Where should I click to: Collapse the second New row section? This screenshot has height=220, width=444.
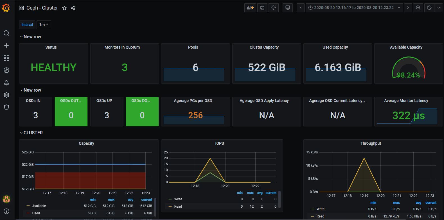30,90
